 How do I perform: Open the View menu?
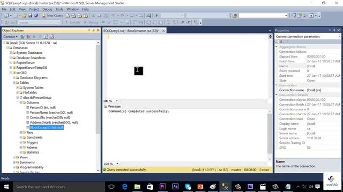[22, 9]
